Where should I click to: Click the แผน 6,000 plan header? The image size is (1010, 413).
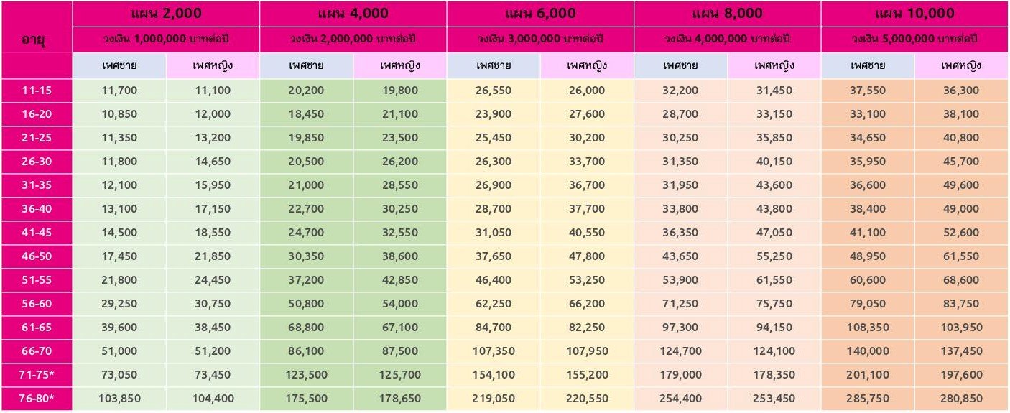coord(539,13)
